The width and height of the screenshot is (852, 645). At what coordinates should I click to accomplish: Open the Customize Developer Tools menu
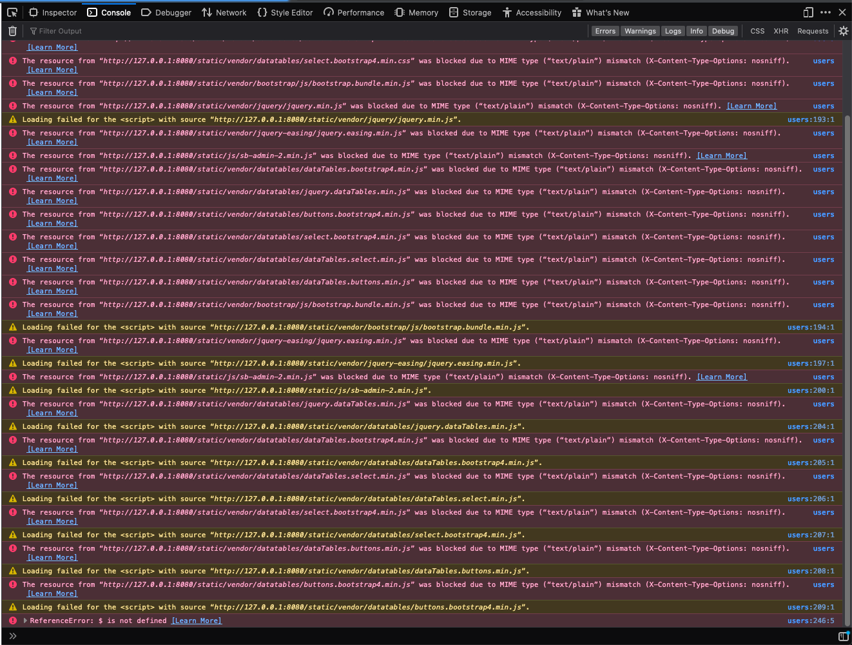825,12
